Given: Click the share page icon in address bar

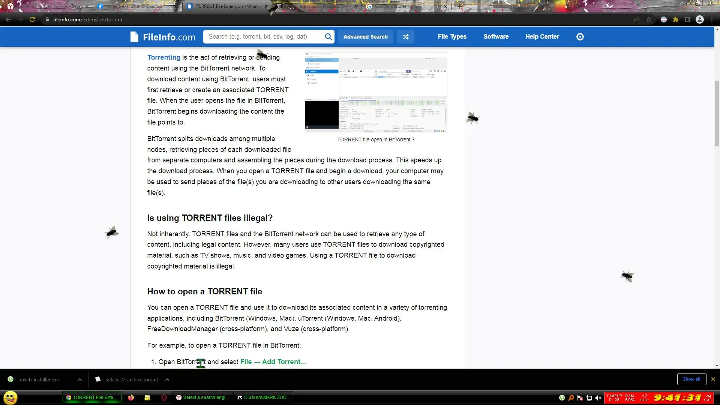Looking at the screenshot, I should tap(637, 20).
